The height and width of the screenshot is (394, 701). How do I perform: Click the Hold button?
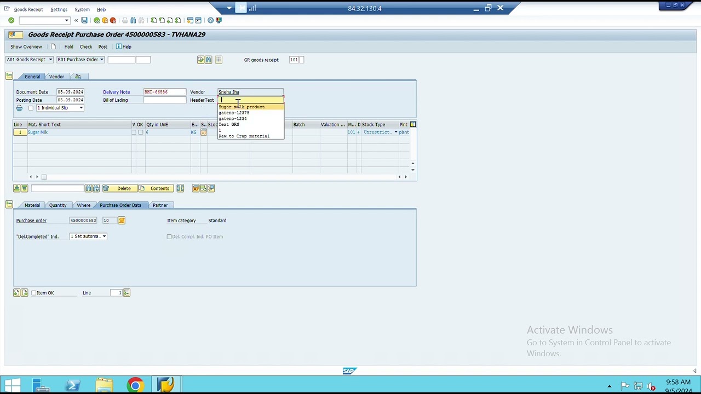[68, 47]
